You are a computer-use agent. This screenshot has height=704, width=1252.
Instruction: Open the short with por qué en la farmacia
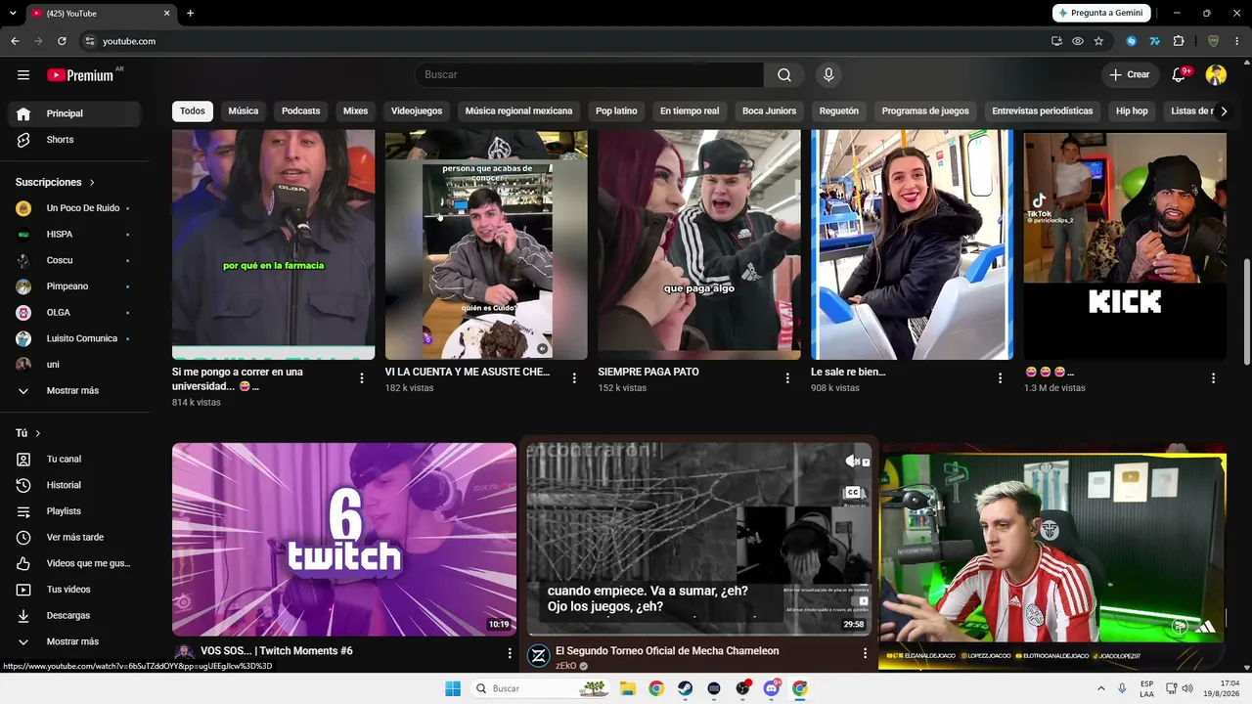(273, 245)
